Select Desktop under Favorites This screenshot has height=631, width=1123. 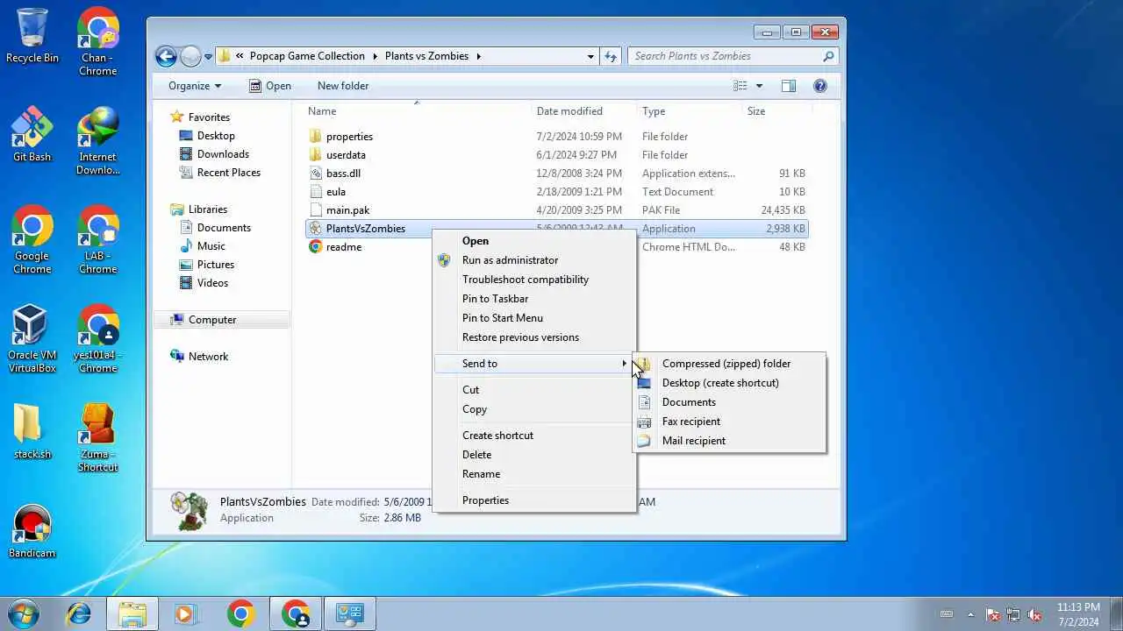(206, 136)
